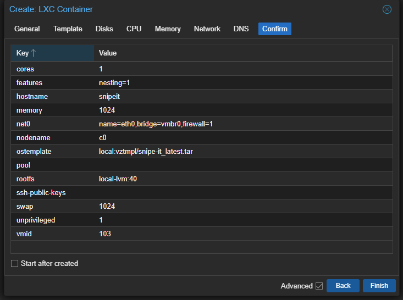The height and width of the screenshot is (300, 403).
Task: Sort by the Key column header
Action: [x=52, y=53]
